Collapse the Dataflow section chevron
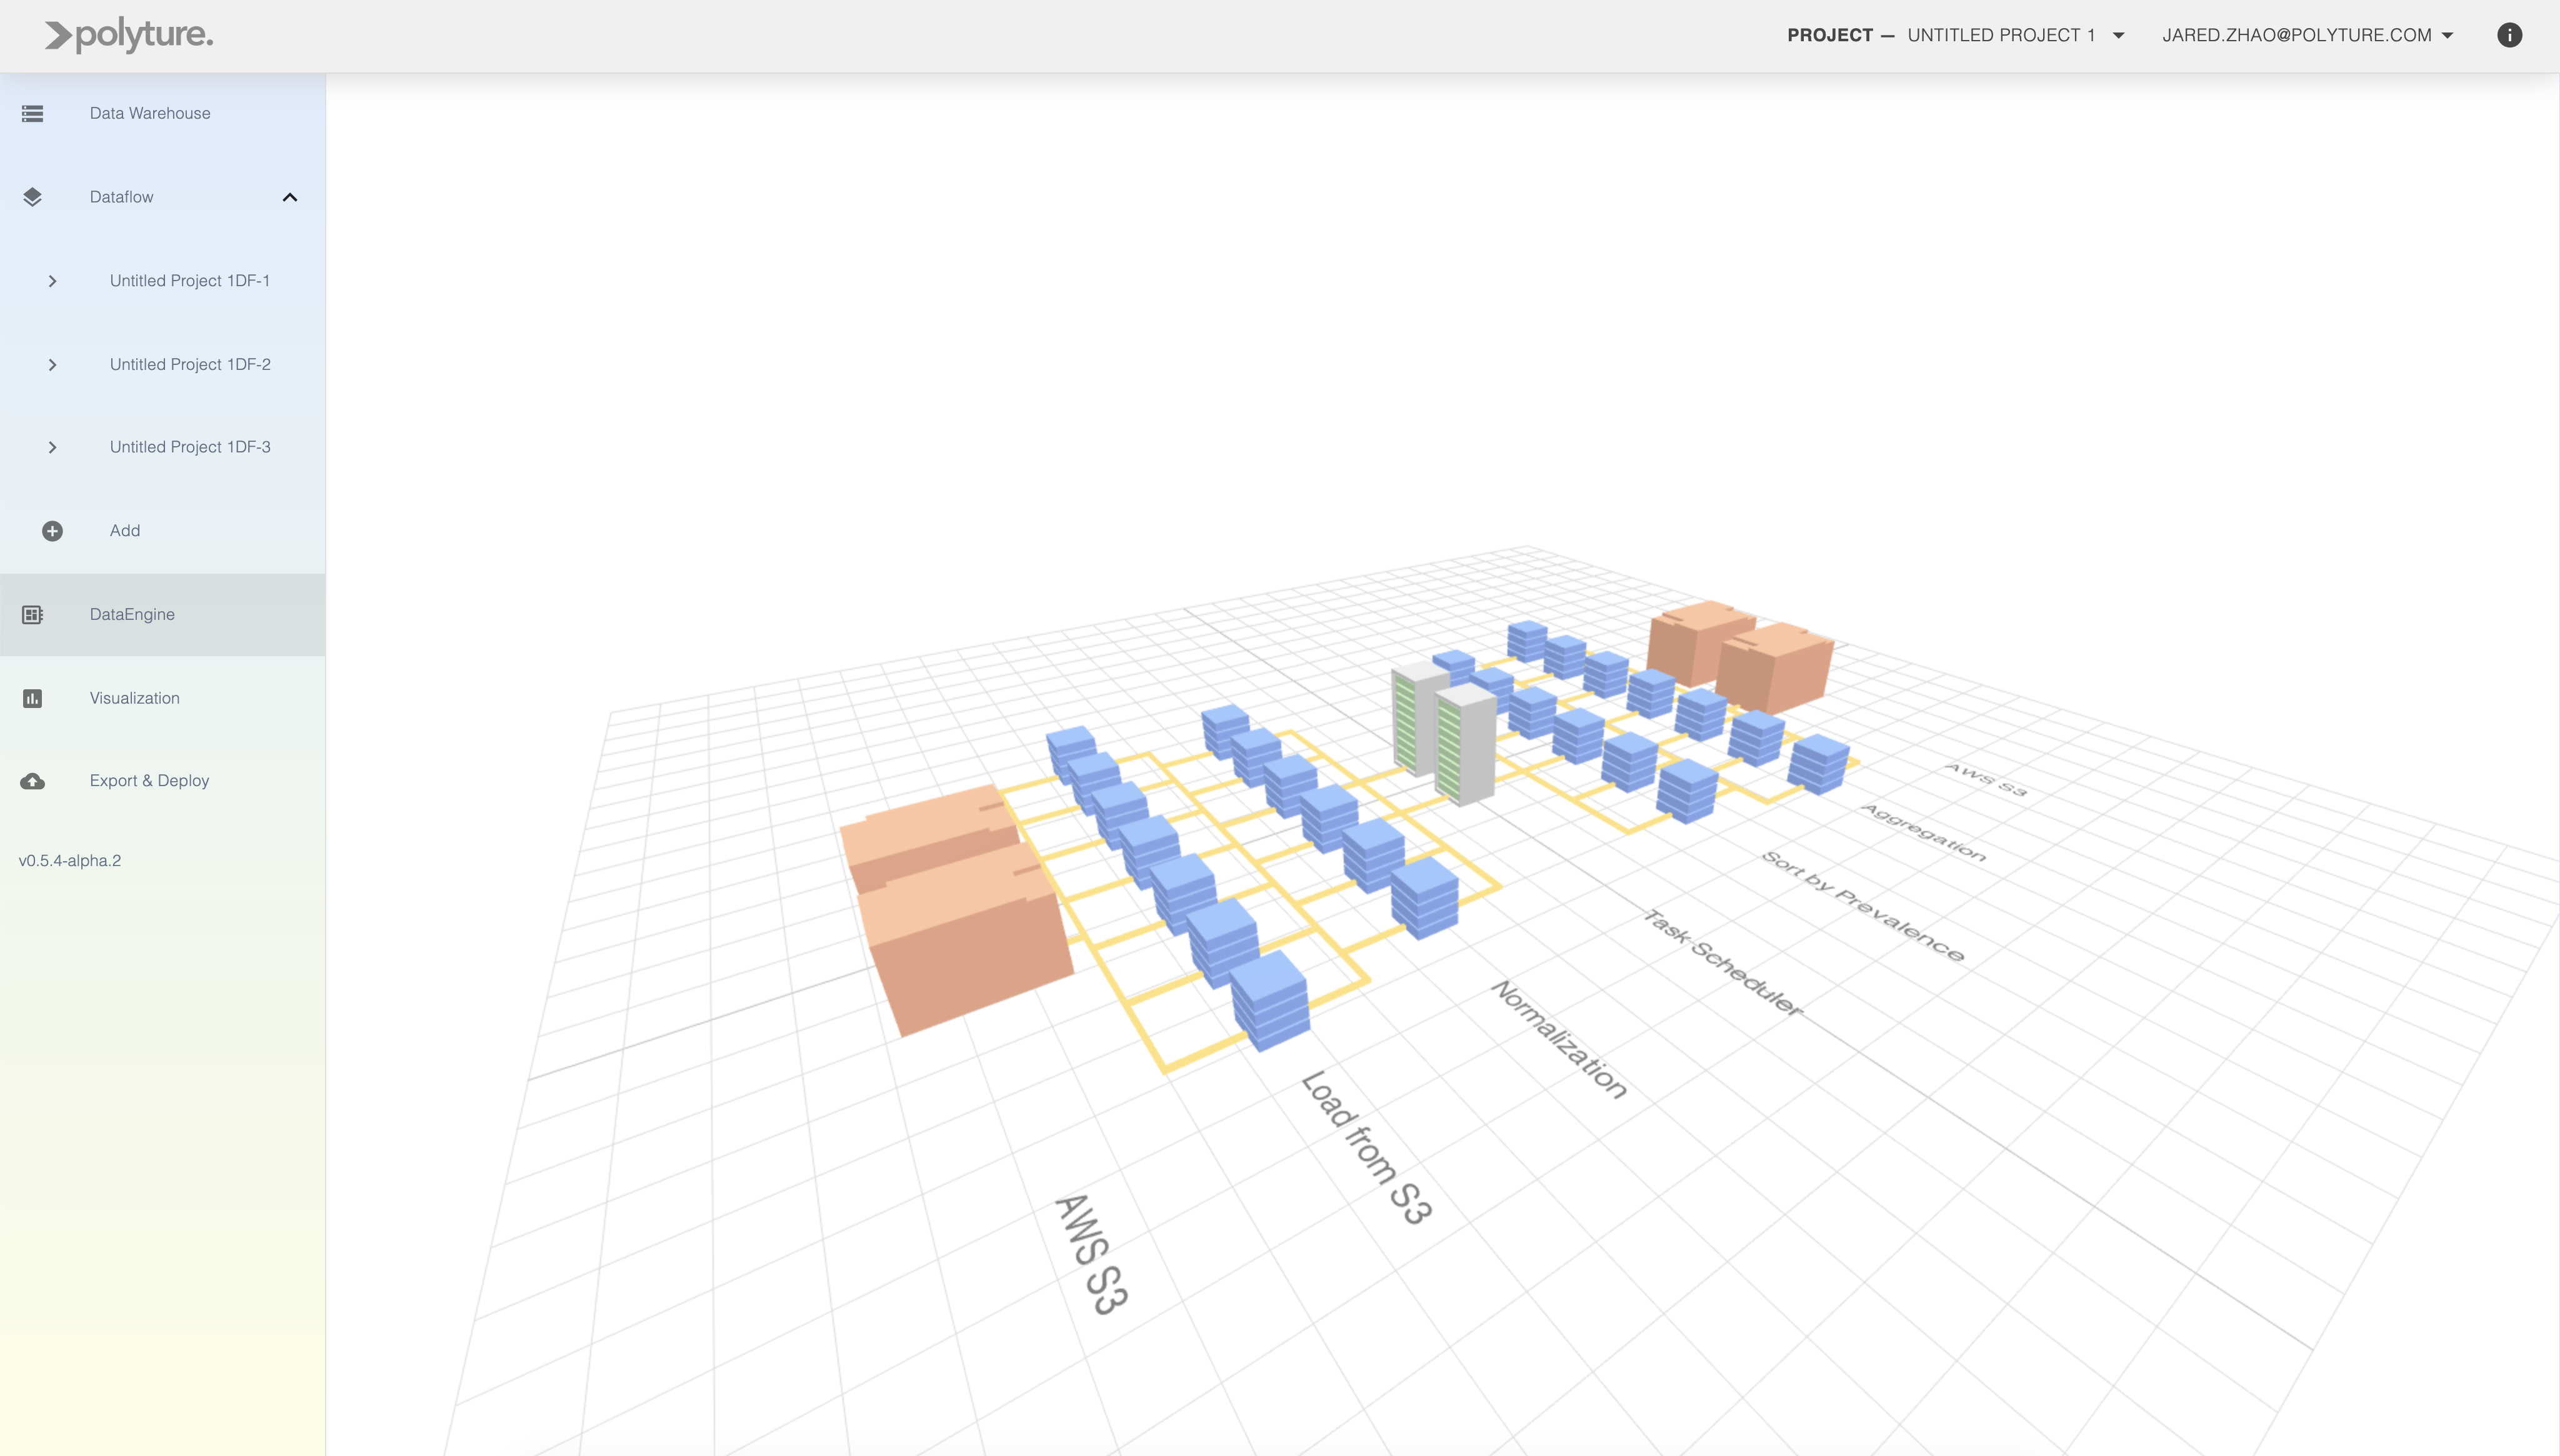Viewport: 2560px width, 1456px height. tap(290, 197)
